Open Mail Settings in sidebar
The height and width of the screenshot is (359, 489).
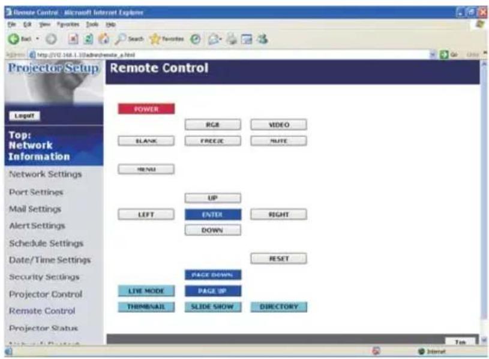[35, 209]
